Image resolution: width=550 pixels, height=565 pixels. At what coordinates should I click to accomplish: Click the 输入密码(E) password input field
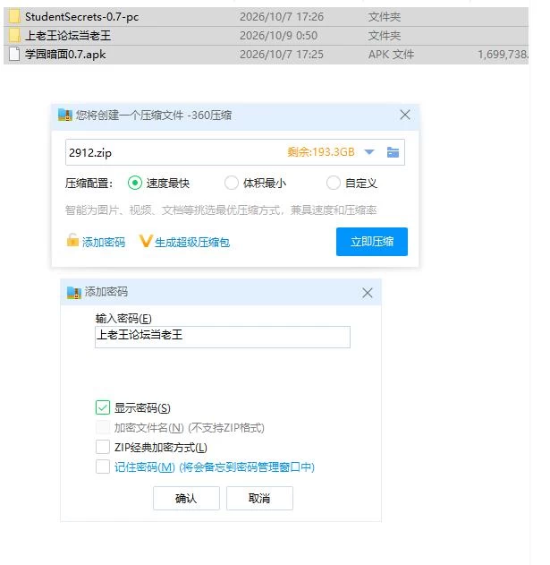coord(223,337)
